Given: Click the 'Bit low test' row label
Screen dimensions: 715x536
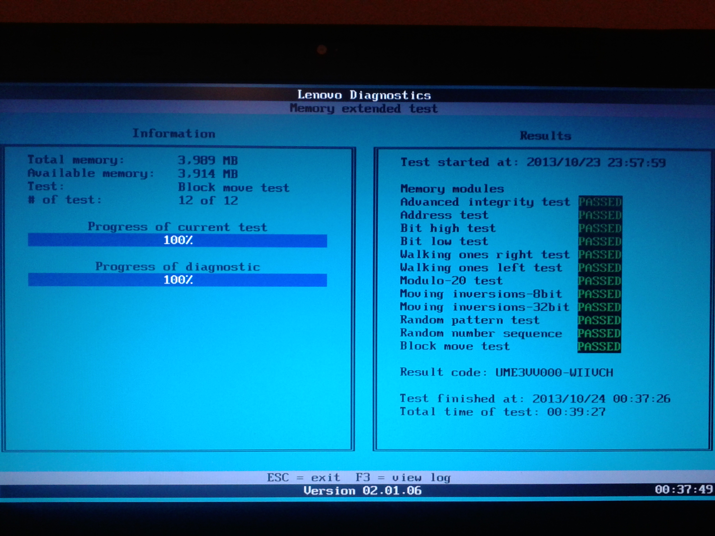Looking at the screenshot, I should coord(444,241).
